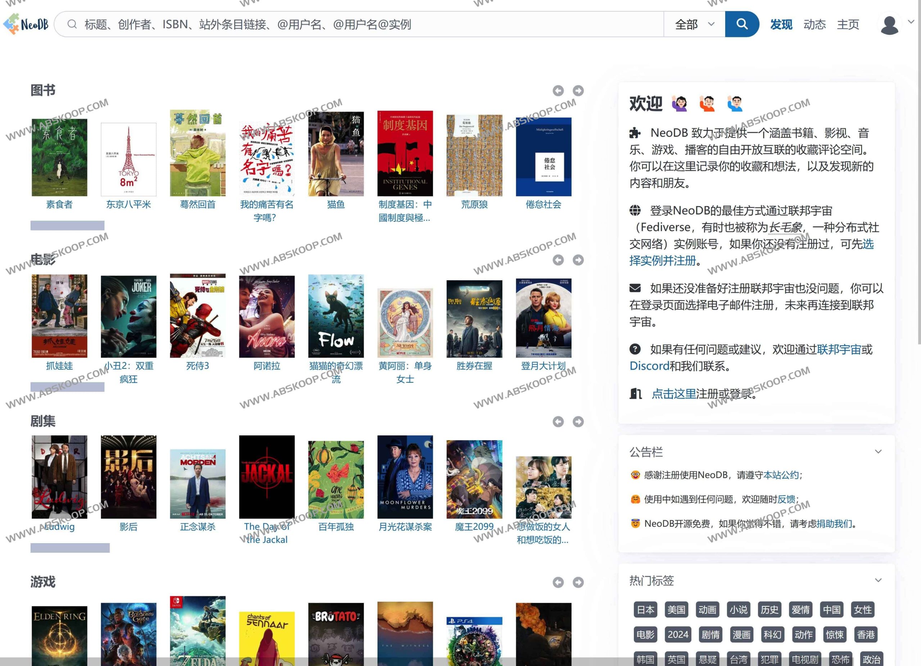921x666 pixels.
Task: Select the 美国 tag
Action: (x=676, y=610)
